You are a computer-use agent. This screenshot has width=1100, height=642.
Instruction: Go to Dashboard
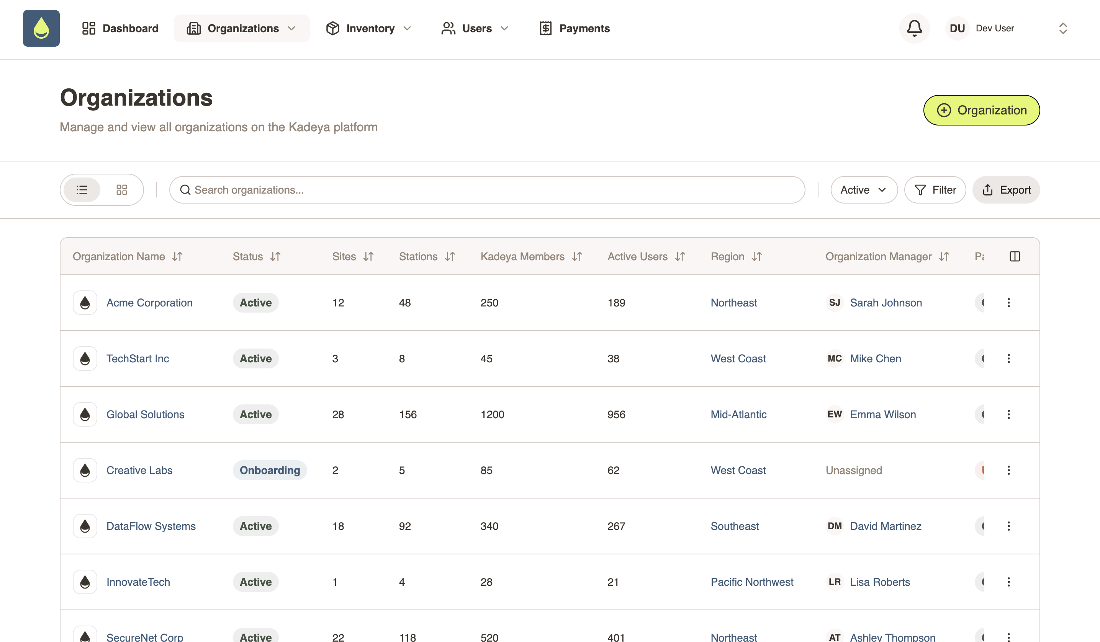coord(120,28)
